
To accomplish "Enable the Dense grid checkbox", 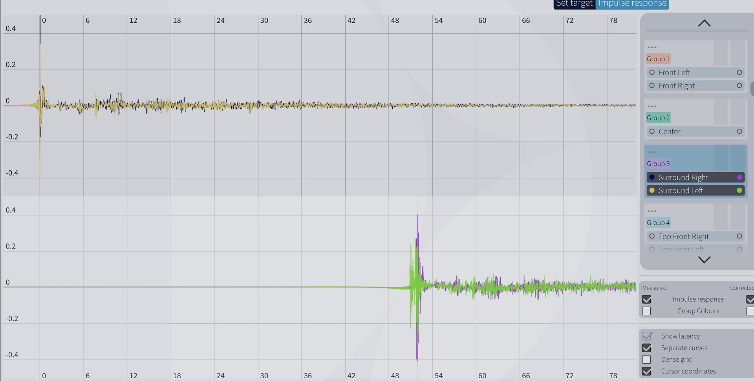I will [647, 359].
